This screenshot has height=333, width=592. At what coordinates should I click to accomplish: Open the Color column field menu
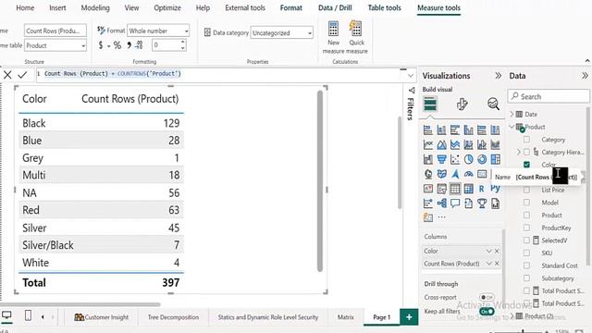click(x=489, y=251)
